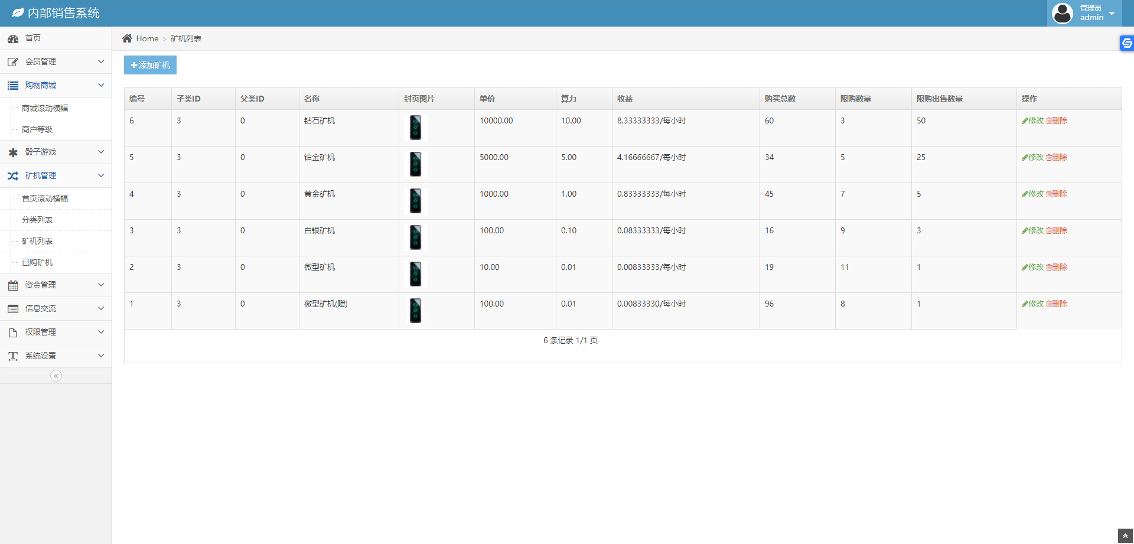Click the calendar icon for 资金管理

tap(13, 285)
